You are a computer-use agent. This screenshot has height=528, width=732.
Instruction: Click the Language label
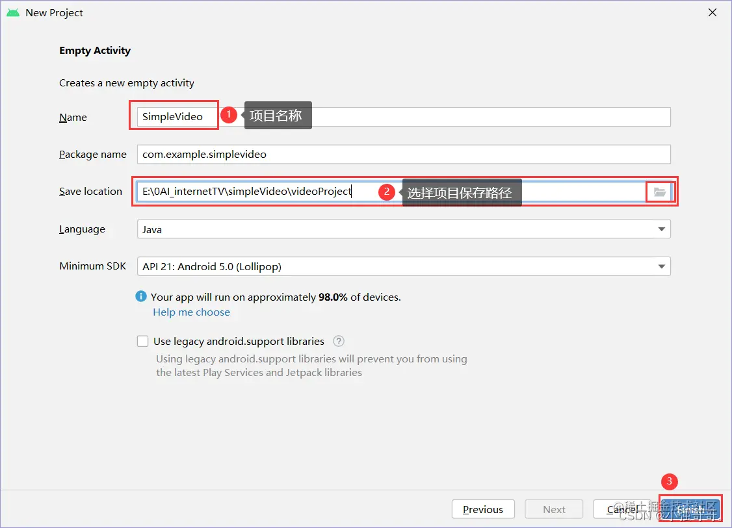(x=82, y=229)
